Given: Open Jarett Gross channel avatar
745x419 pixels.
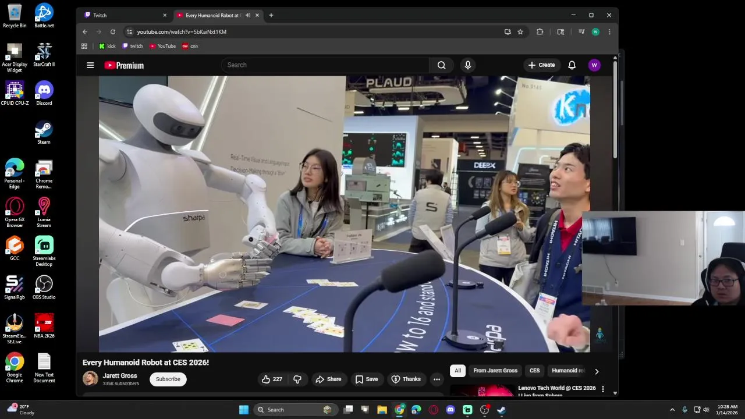Looking at the screenshot, I should point(90,379).
